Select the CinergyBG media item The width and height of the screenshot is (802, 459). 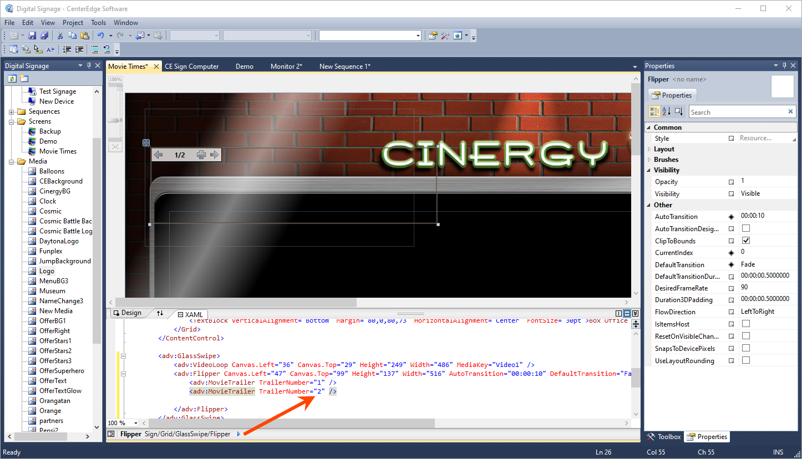point(54,191)
